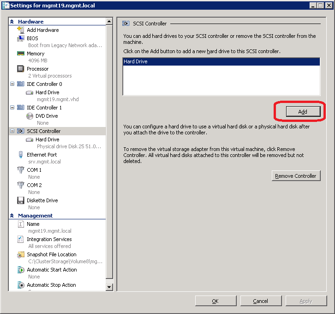Collapse the IDE Controller 0 node

click(12, 84)
